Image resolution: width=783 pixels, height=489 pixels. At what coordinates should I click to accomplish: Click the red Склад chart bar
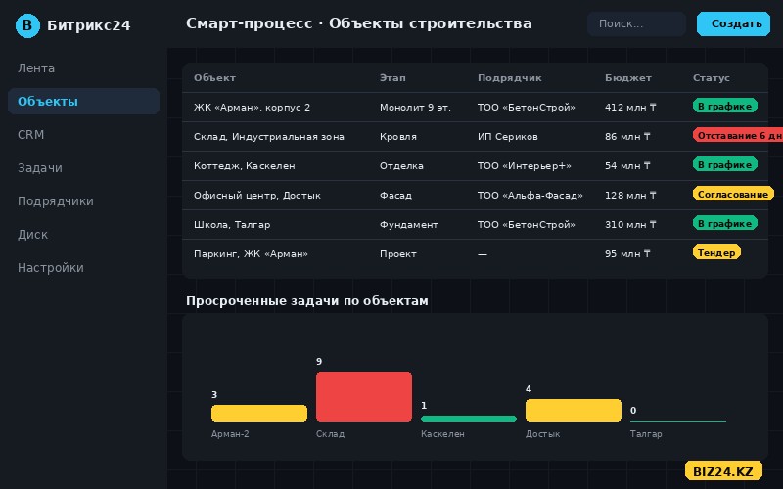[364, 397]
